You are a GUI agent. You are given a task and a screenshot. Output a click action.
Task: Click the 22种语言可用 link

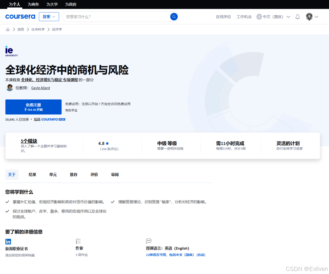pyautogui.click(x=176, y=255)
